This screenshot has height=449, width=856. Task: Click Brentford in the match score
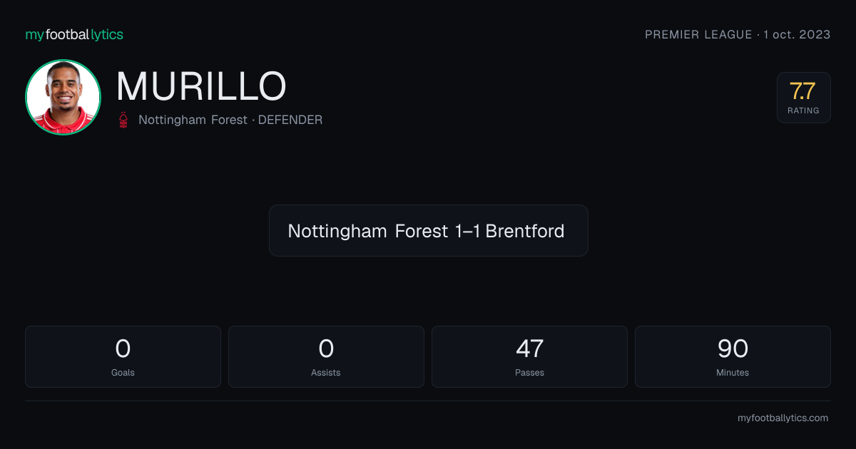point(525,231)
